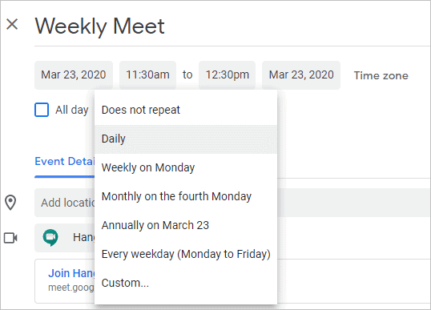Click the location pin icon
This screenshot has height=310, width=431.
click(x=10, y=203)
